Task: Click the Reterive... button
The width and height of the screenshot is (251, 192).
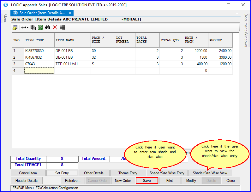Action: [73, 180]
